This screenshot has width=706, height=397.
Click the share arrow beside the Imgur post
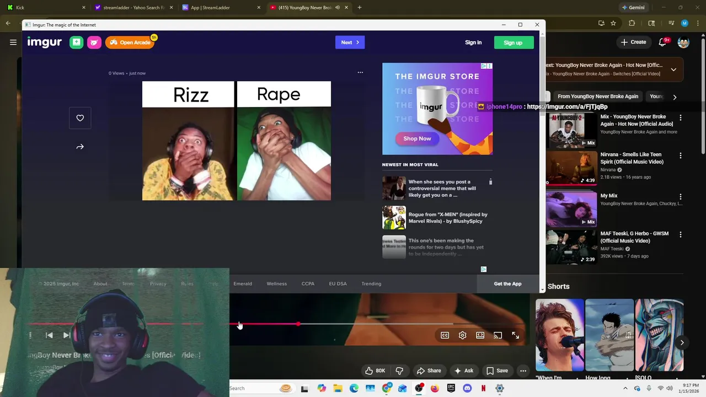(80, 147)
